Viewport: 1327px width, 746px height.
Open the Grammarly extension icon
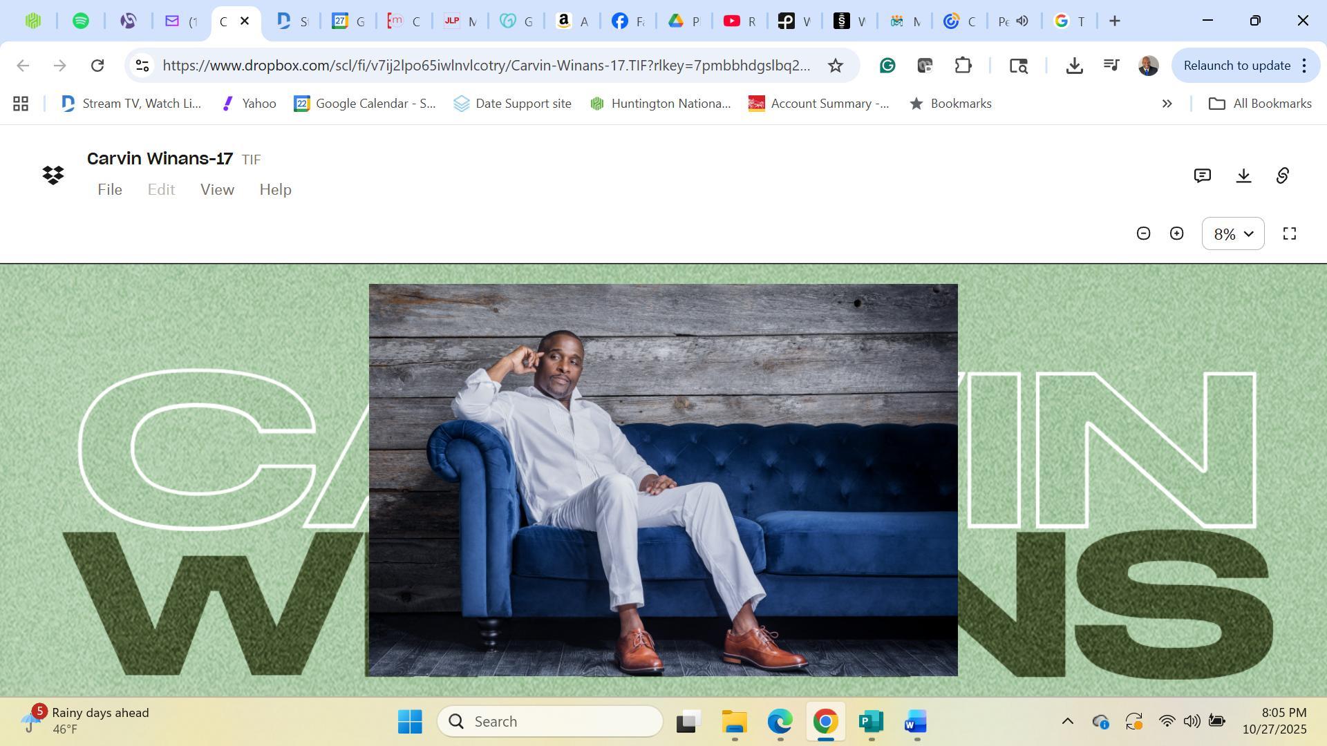point(887,66)
